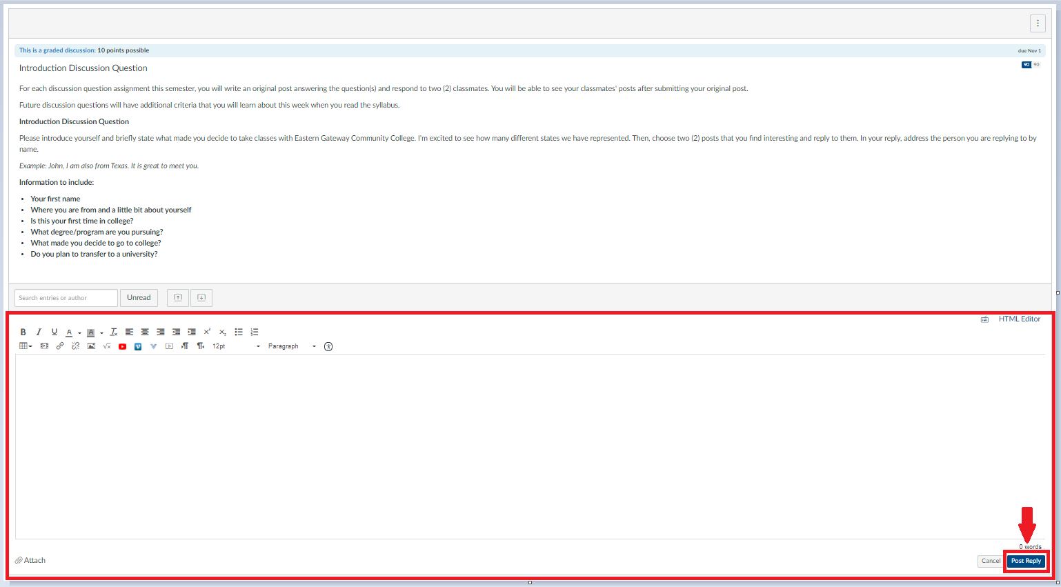The image size is (1061, 587).
Task: Increase the indent level
Action: tap(192, 332)
